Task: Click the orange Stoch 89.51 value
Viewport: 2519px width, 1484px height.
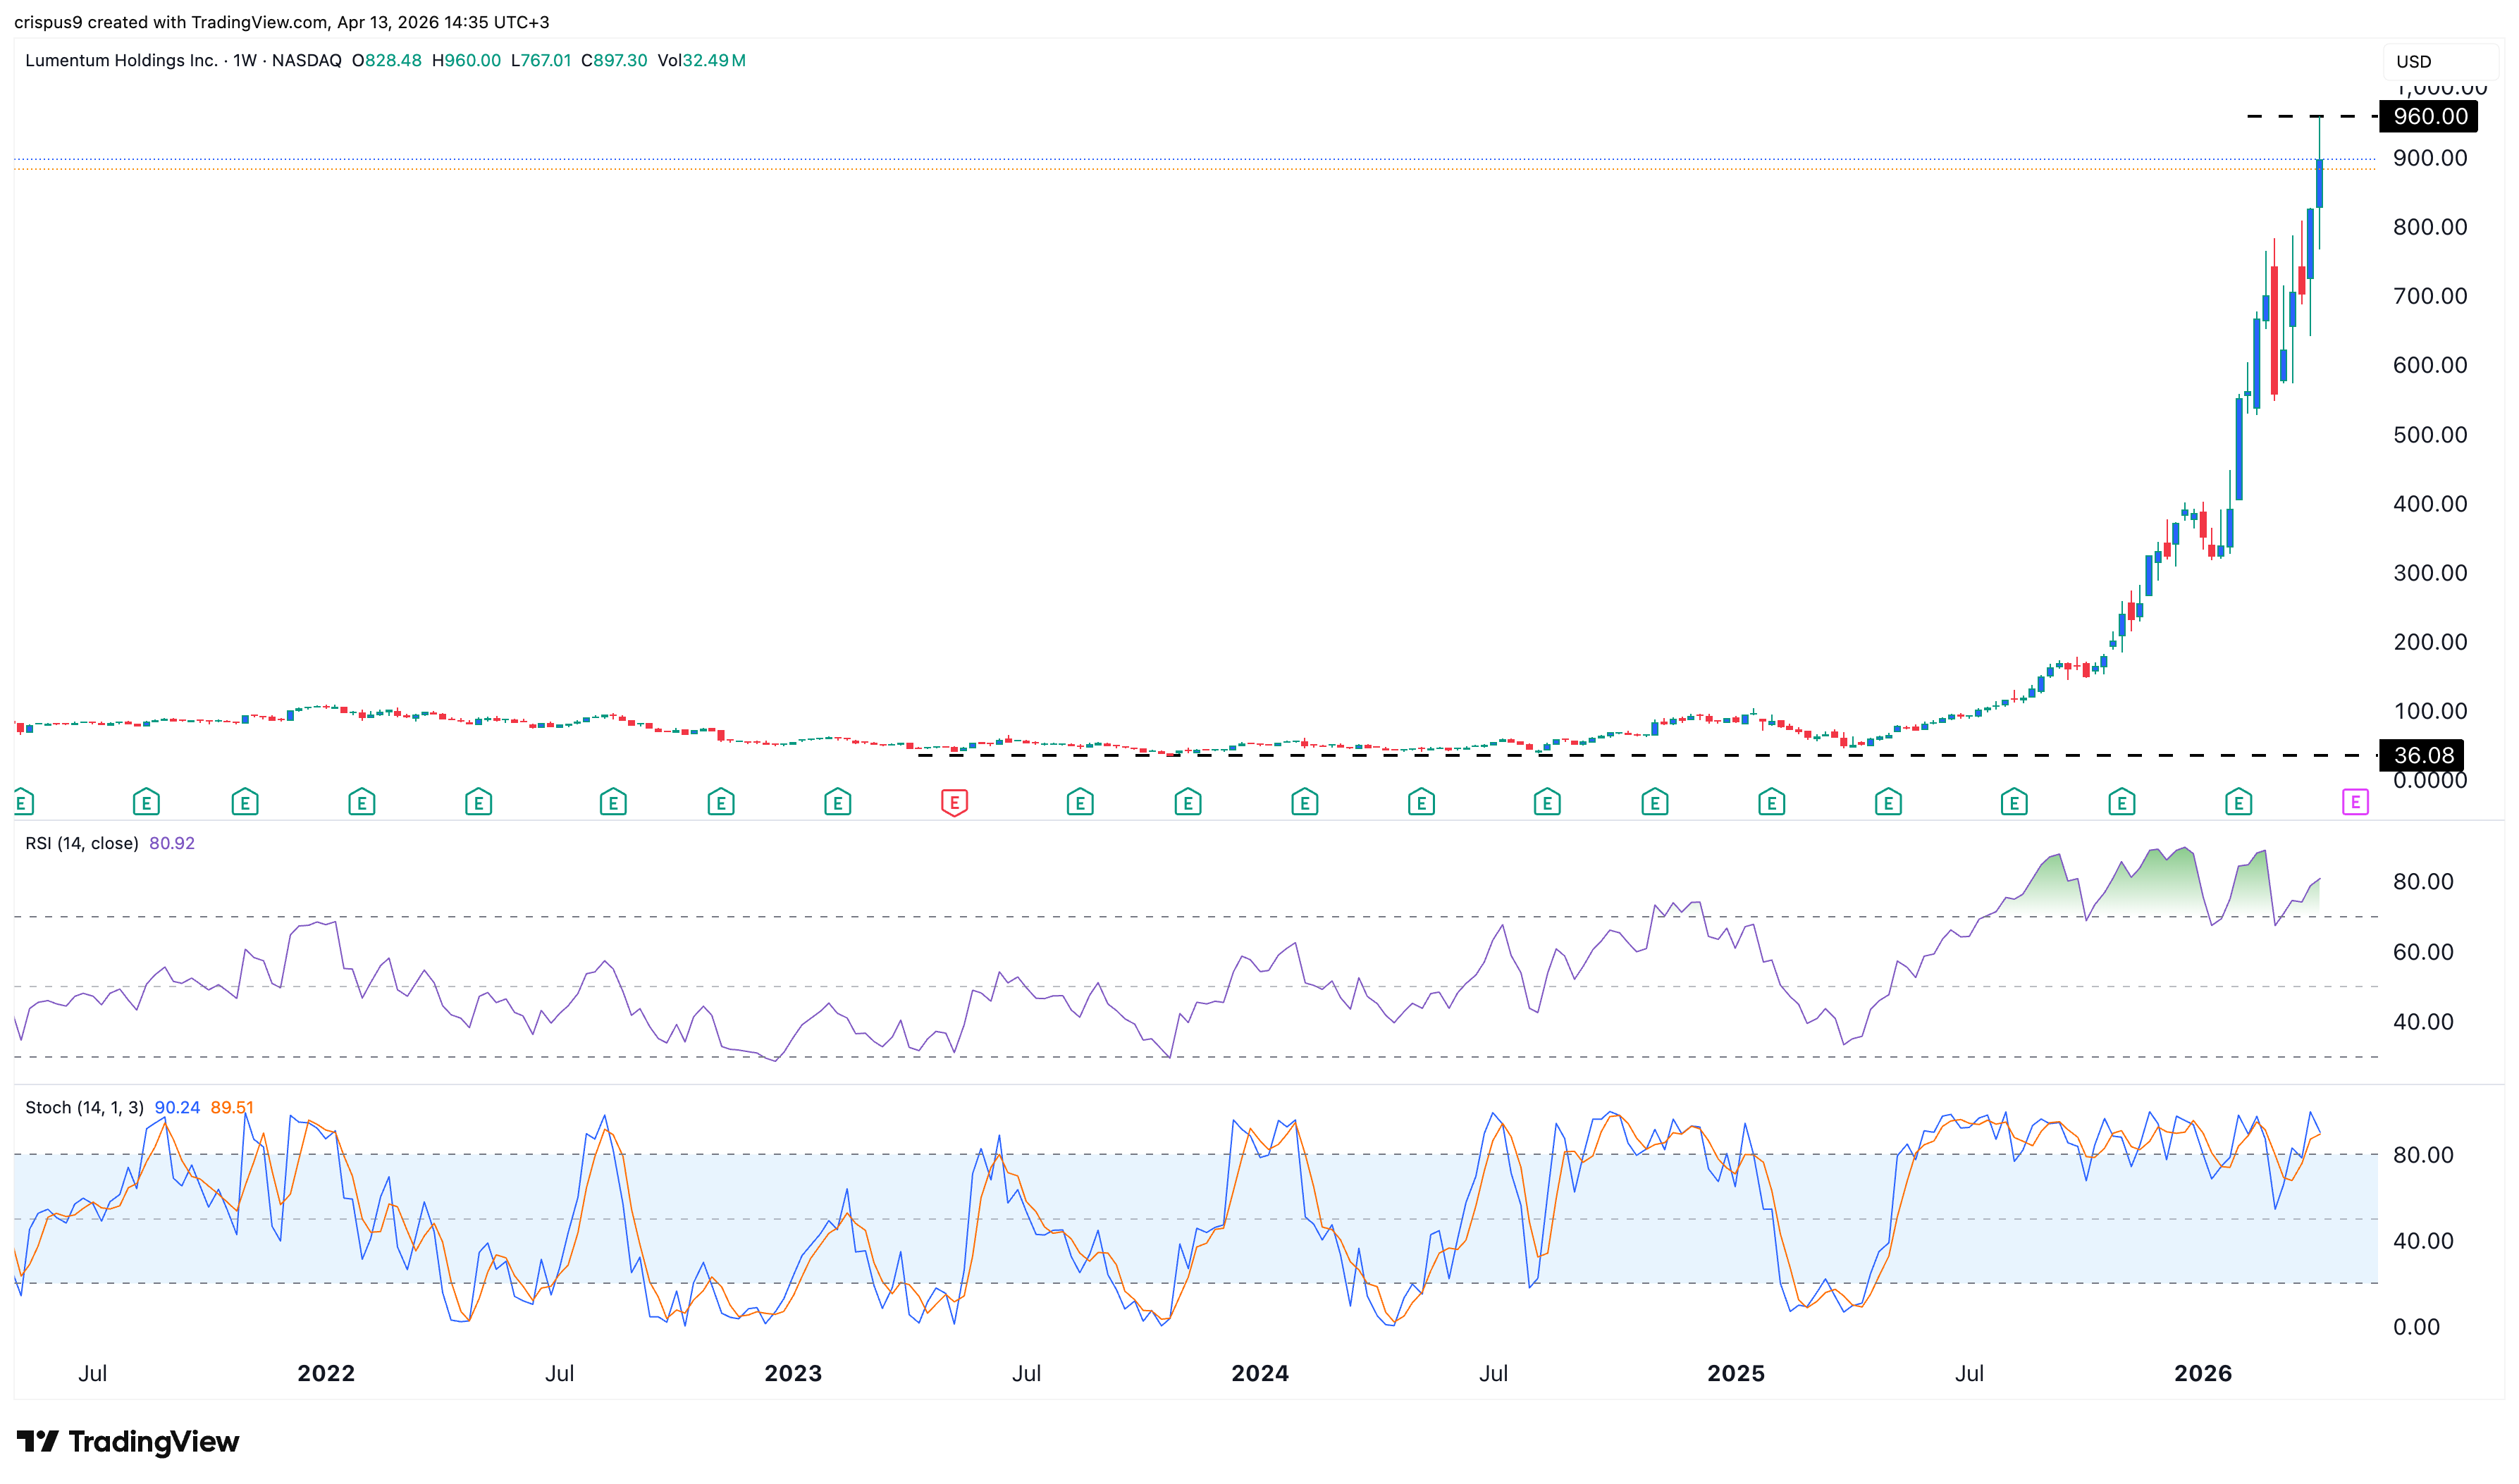Action: pos(231,1108)
